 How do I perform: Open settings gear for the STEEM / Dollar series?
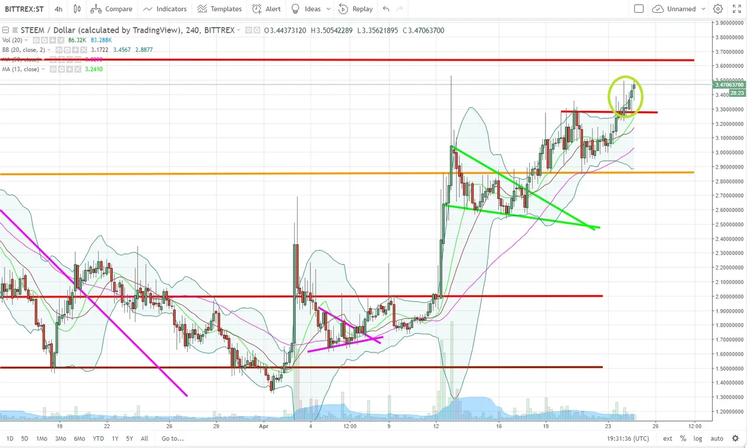pyautogui.click(x=257, y=30)
